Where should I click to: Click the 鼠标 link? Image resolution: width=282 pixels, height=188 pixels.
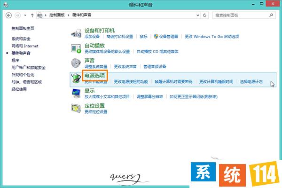click(x=143, y=37)
